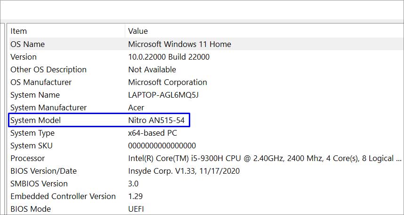404x215 pixels.
Task: Select the System SKU row
Action: tap(206, 146)
